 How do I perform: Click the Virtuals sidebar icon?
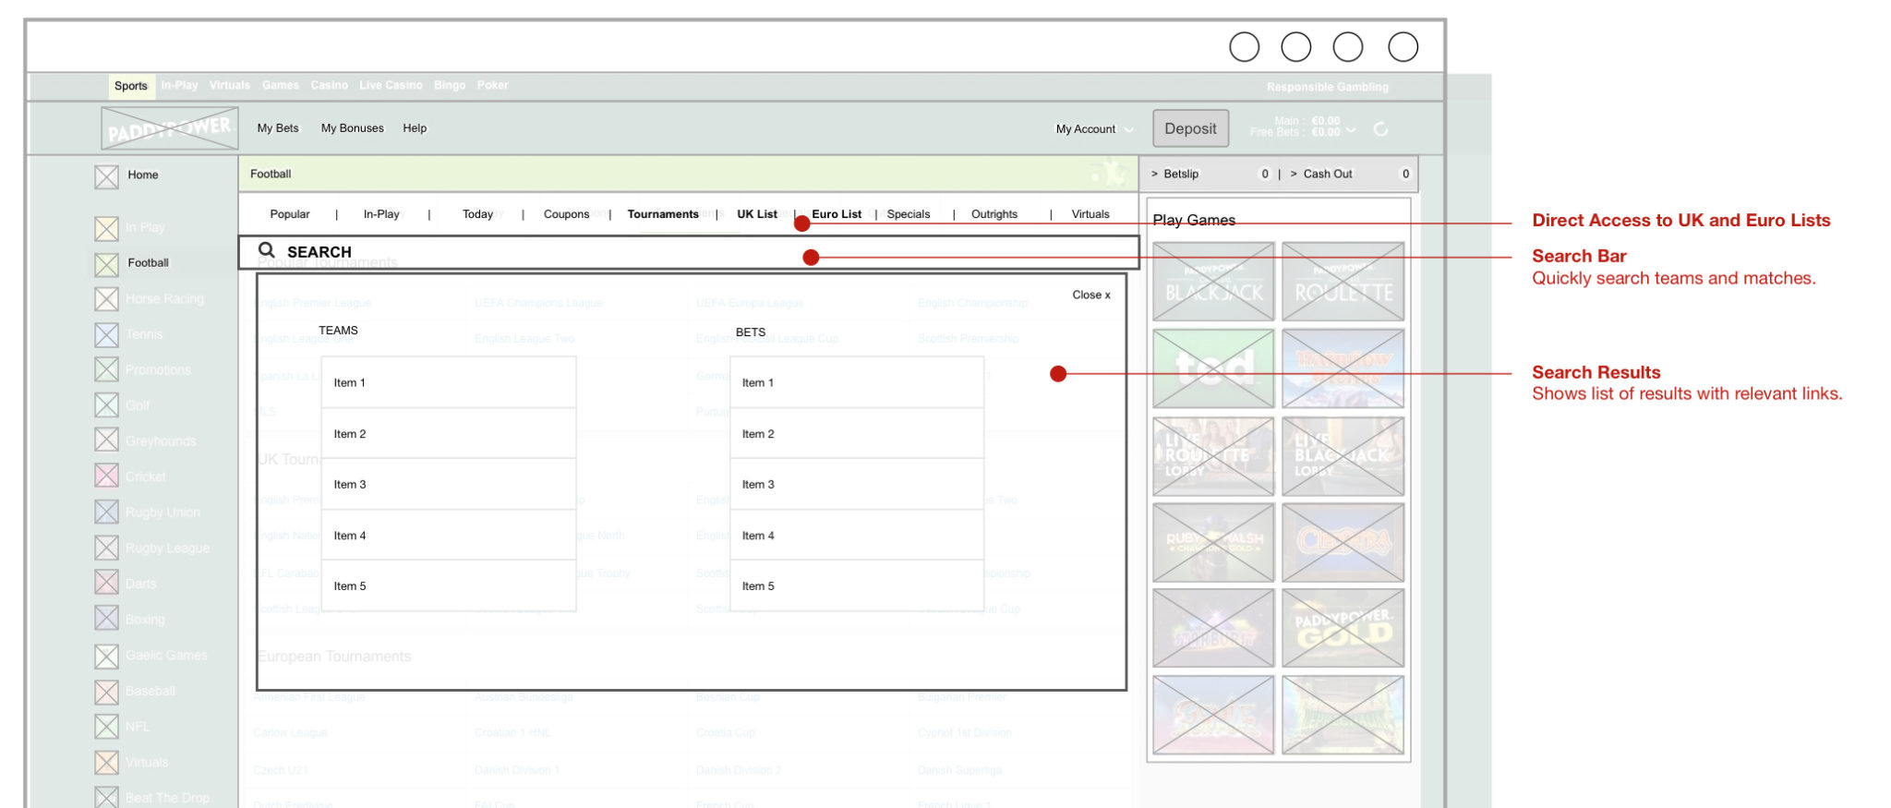tap(106, 763)
